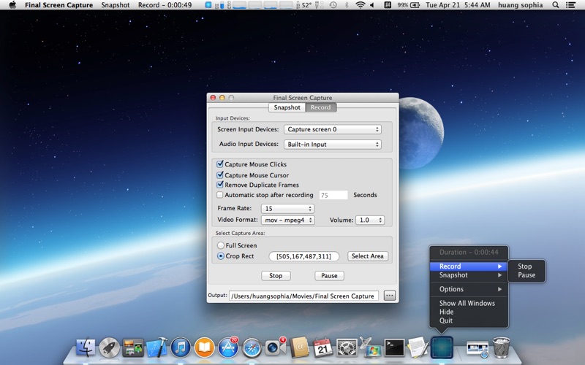The width and height of the screenshot is (585, 365).
Task: Open the Calendar icon showing 21
Action: [x=322, y=347]
